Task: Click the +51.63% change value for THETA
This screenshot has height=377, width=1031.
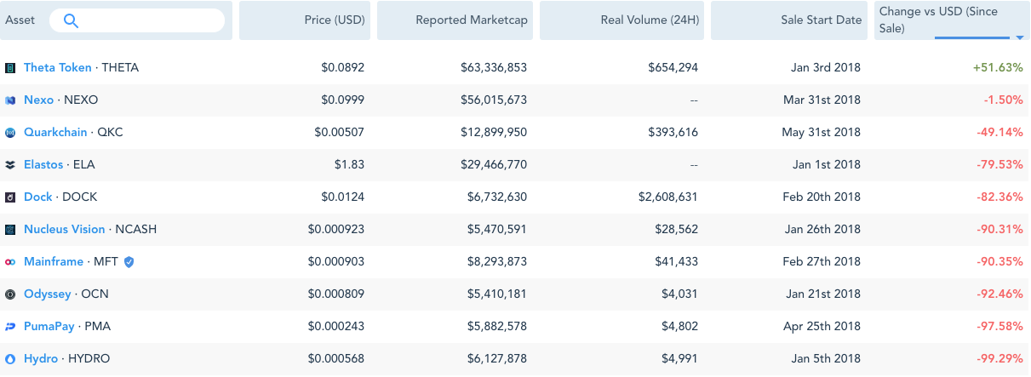Action: pyautogui.click(x=998, y=67)
